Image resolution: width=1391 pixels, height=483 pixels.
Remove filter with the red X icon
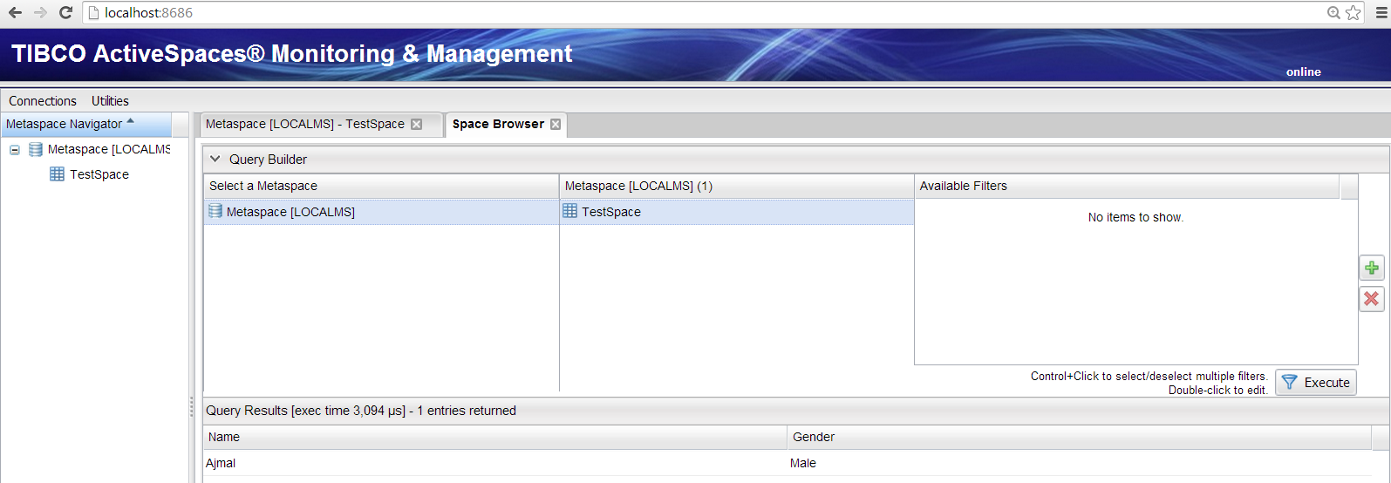(1372, 299)
